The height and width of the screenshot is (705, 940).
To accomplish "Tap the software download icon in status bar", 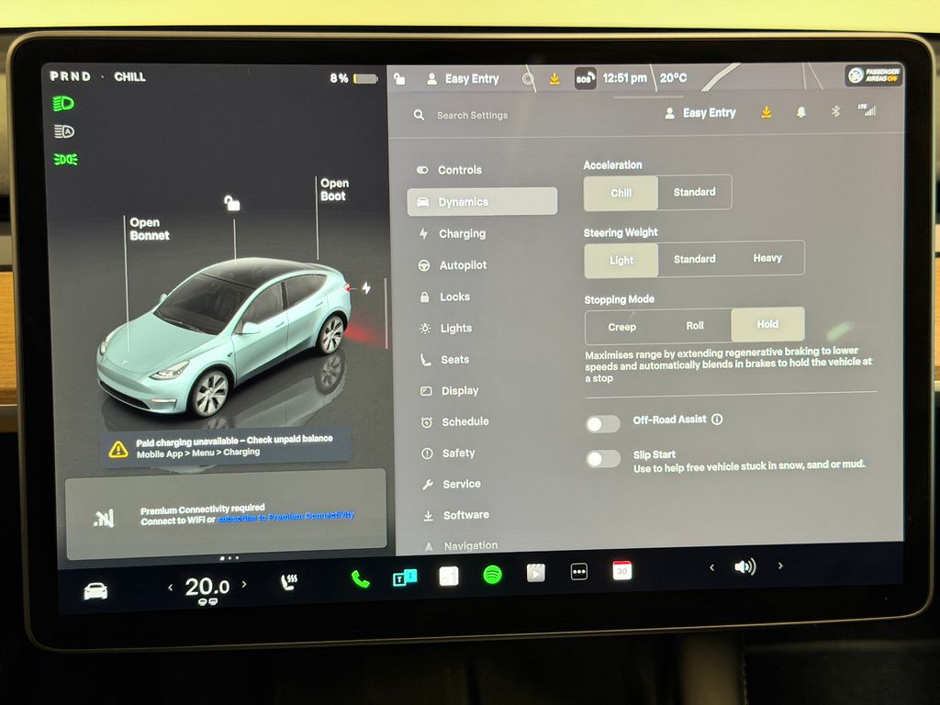I will pos(554,79).
